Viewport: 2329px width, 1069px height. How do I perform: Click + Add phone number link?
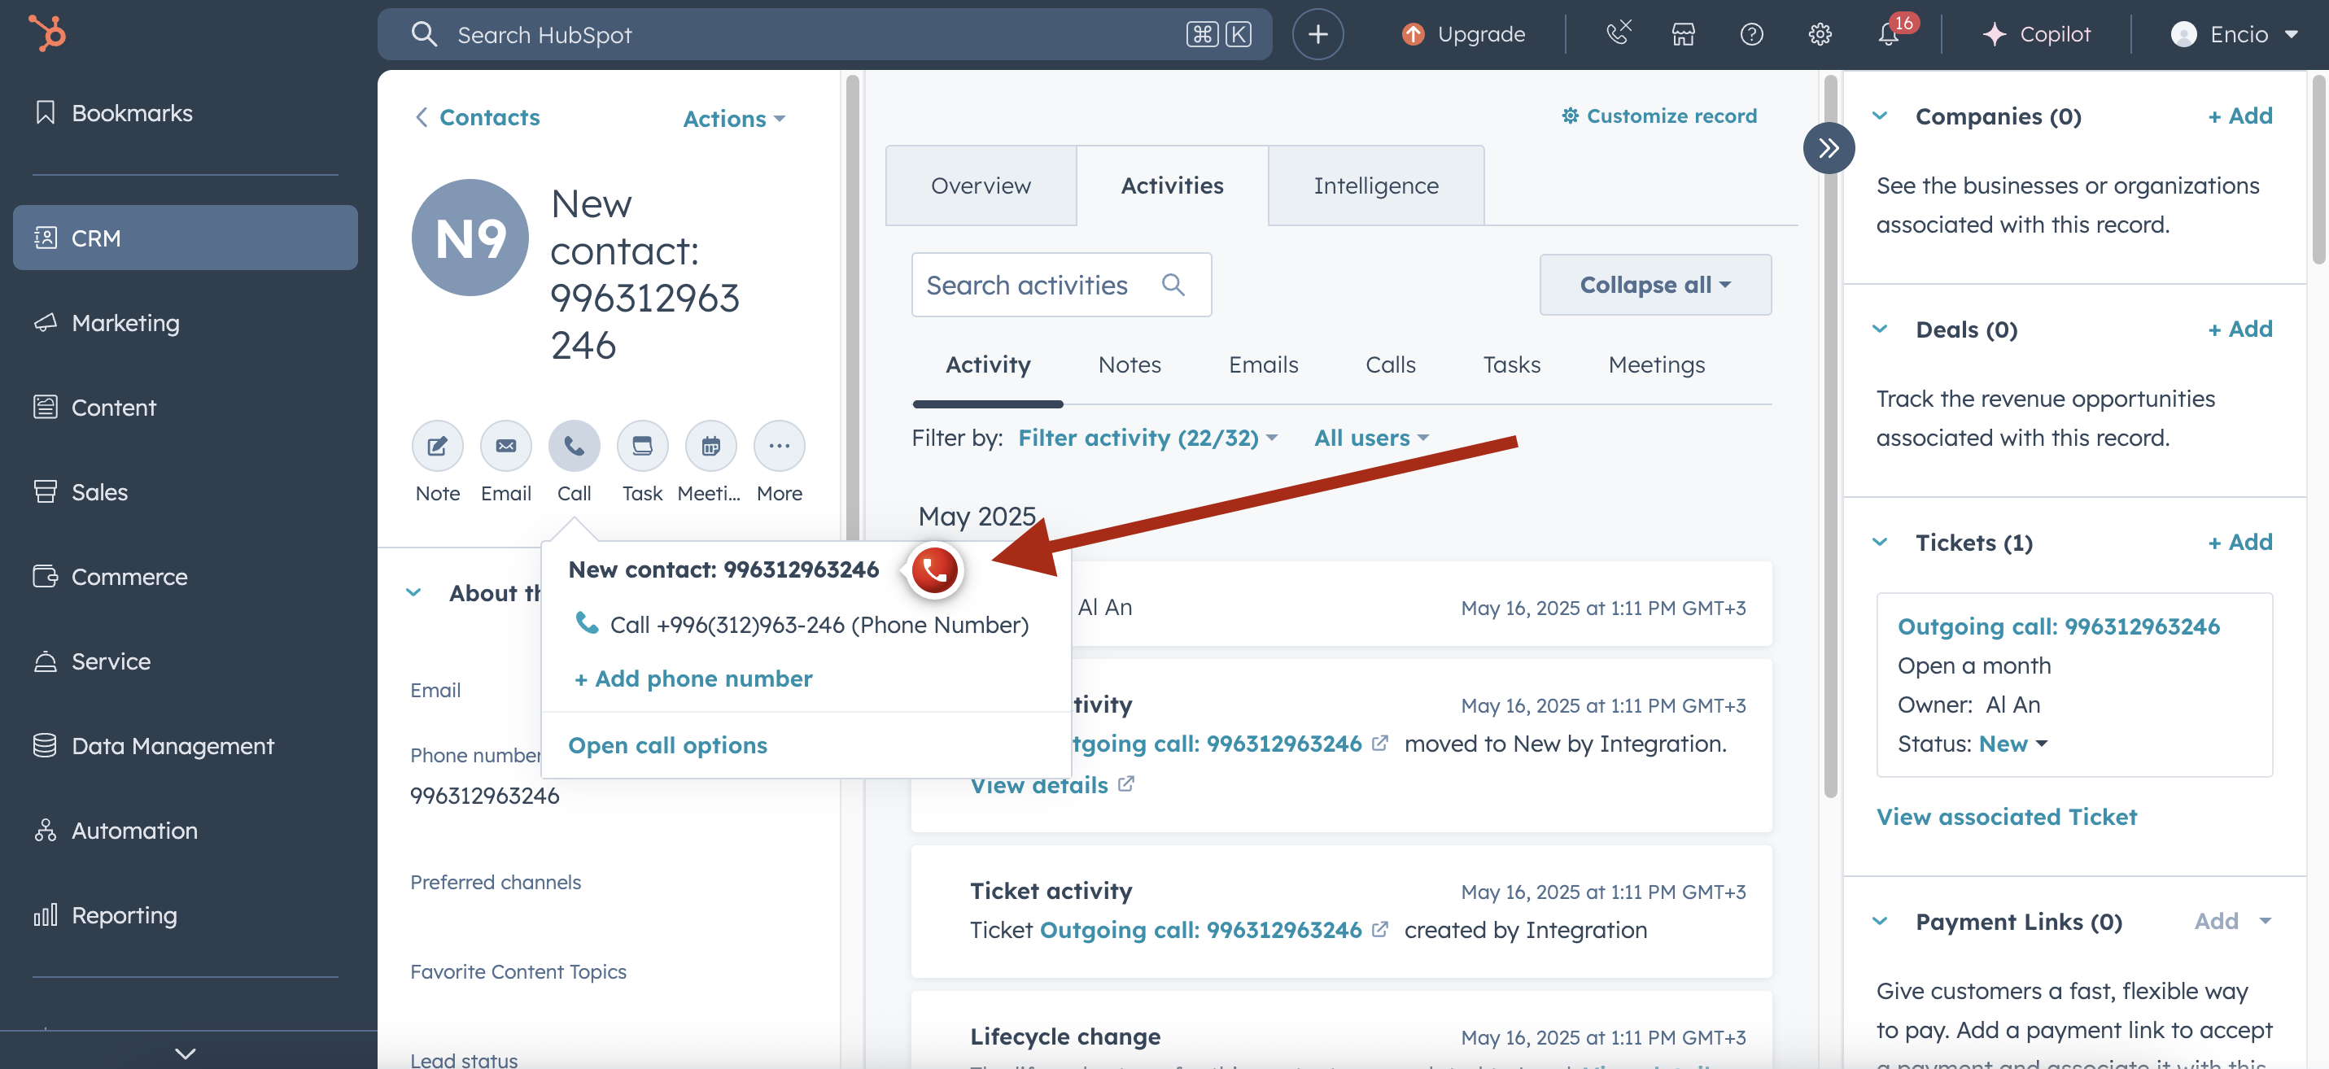pos(693,678)
